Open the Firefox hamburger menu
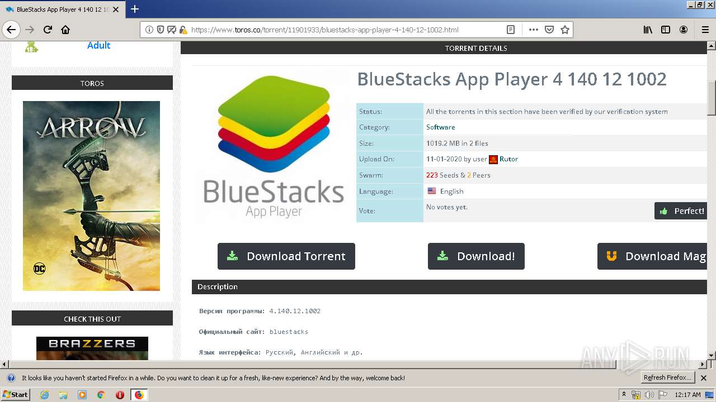 [x=705, y=30]
